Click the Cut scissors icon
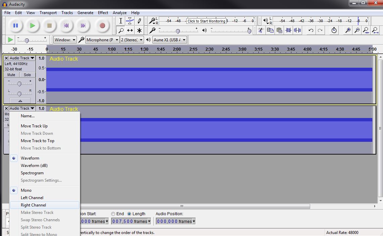Image resolution: width=383 pixels, height=236 pixels. tap(261, 31)
